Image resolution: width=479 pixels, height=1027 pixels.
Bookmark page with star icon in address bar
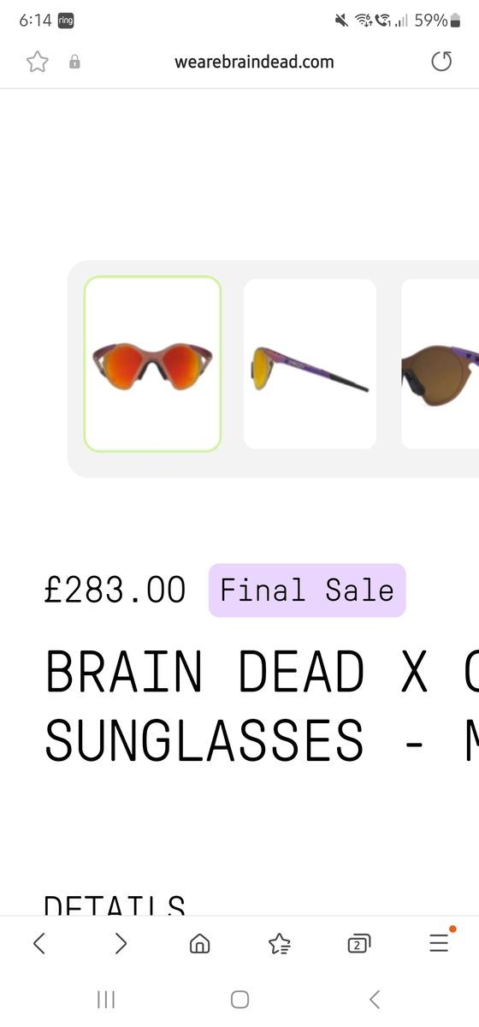pos(37,62)
